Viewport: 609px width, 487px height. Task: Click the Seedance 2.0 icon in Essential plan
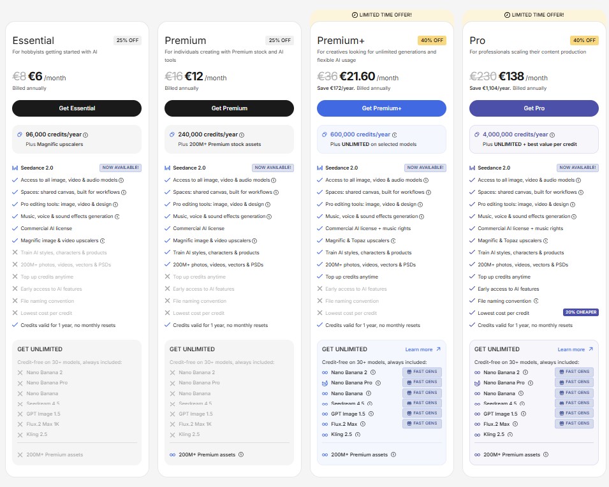point(15,168)
